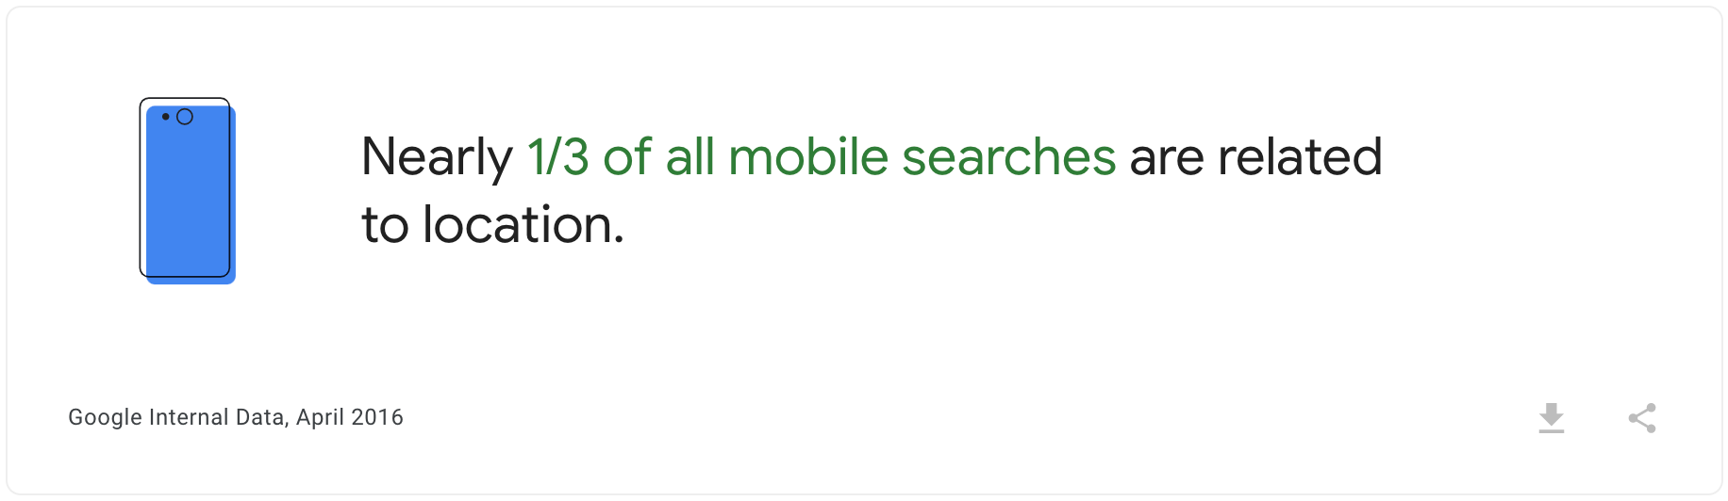Click the blue smartphone illustration
Image resolution: width=1728 pixels, height=501 pixels.
pyautogui.click(x=187, y=198)
